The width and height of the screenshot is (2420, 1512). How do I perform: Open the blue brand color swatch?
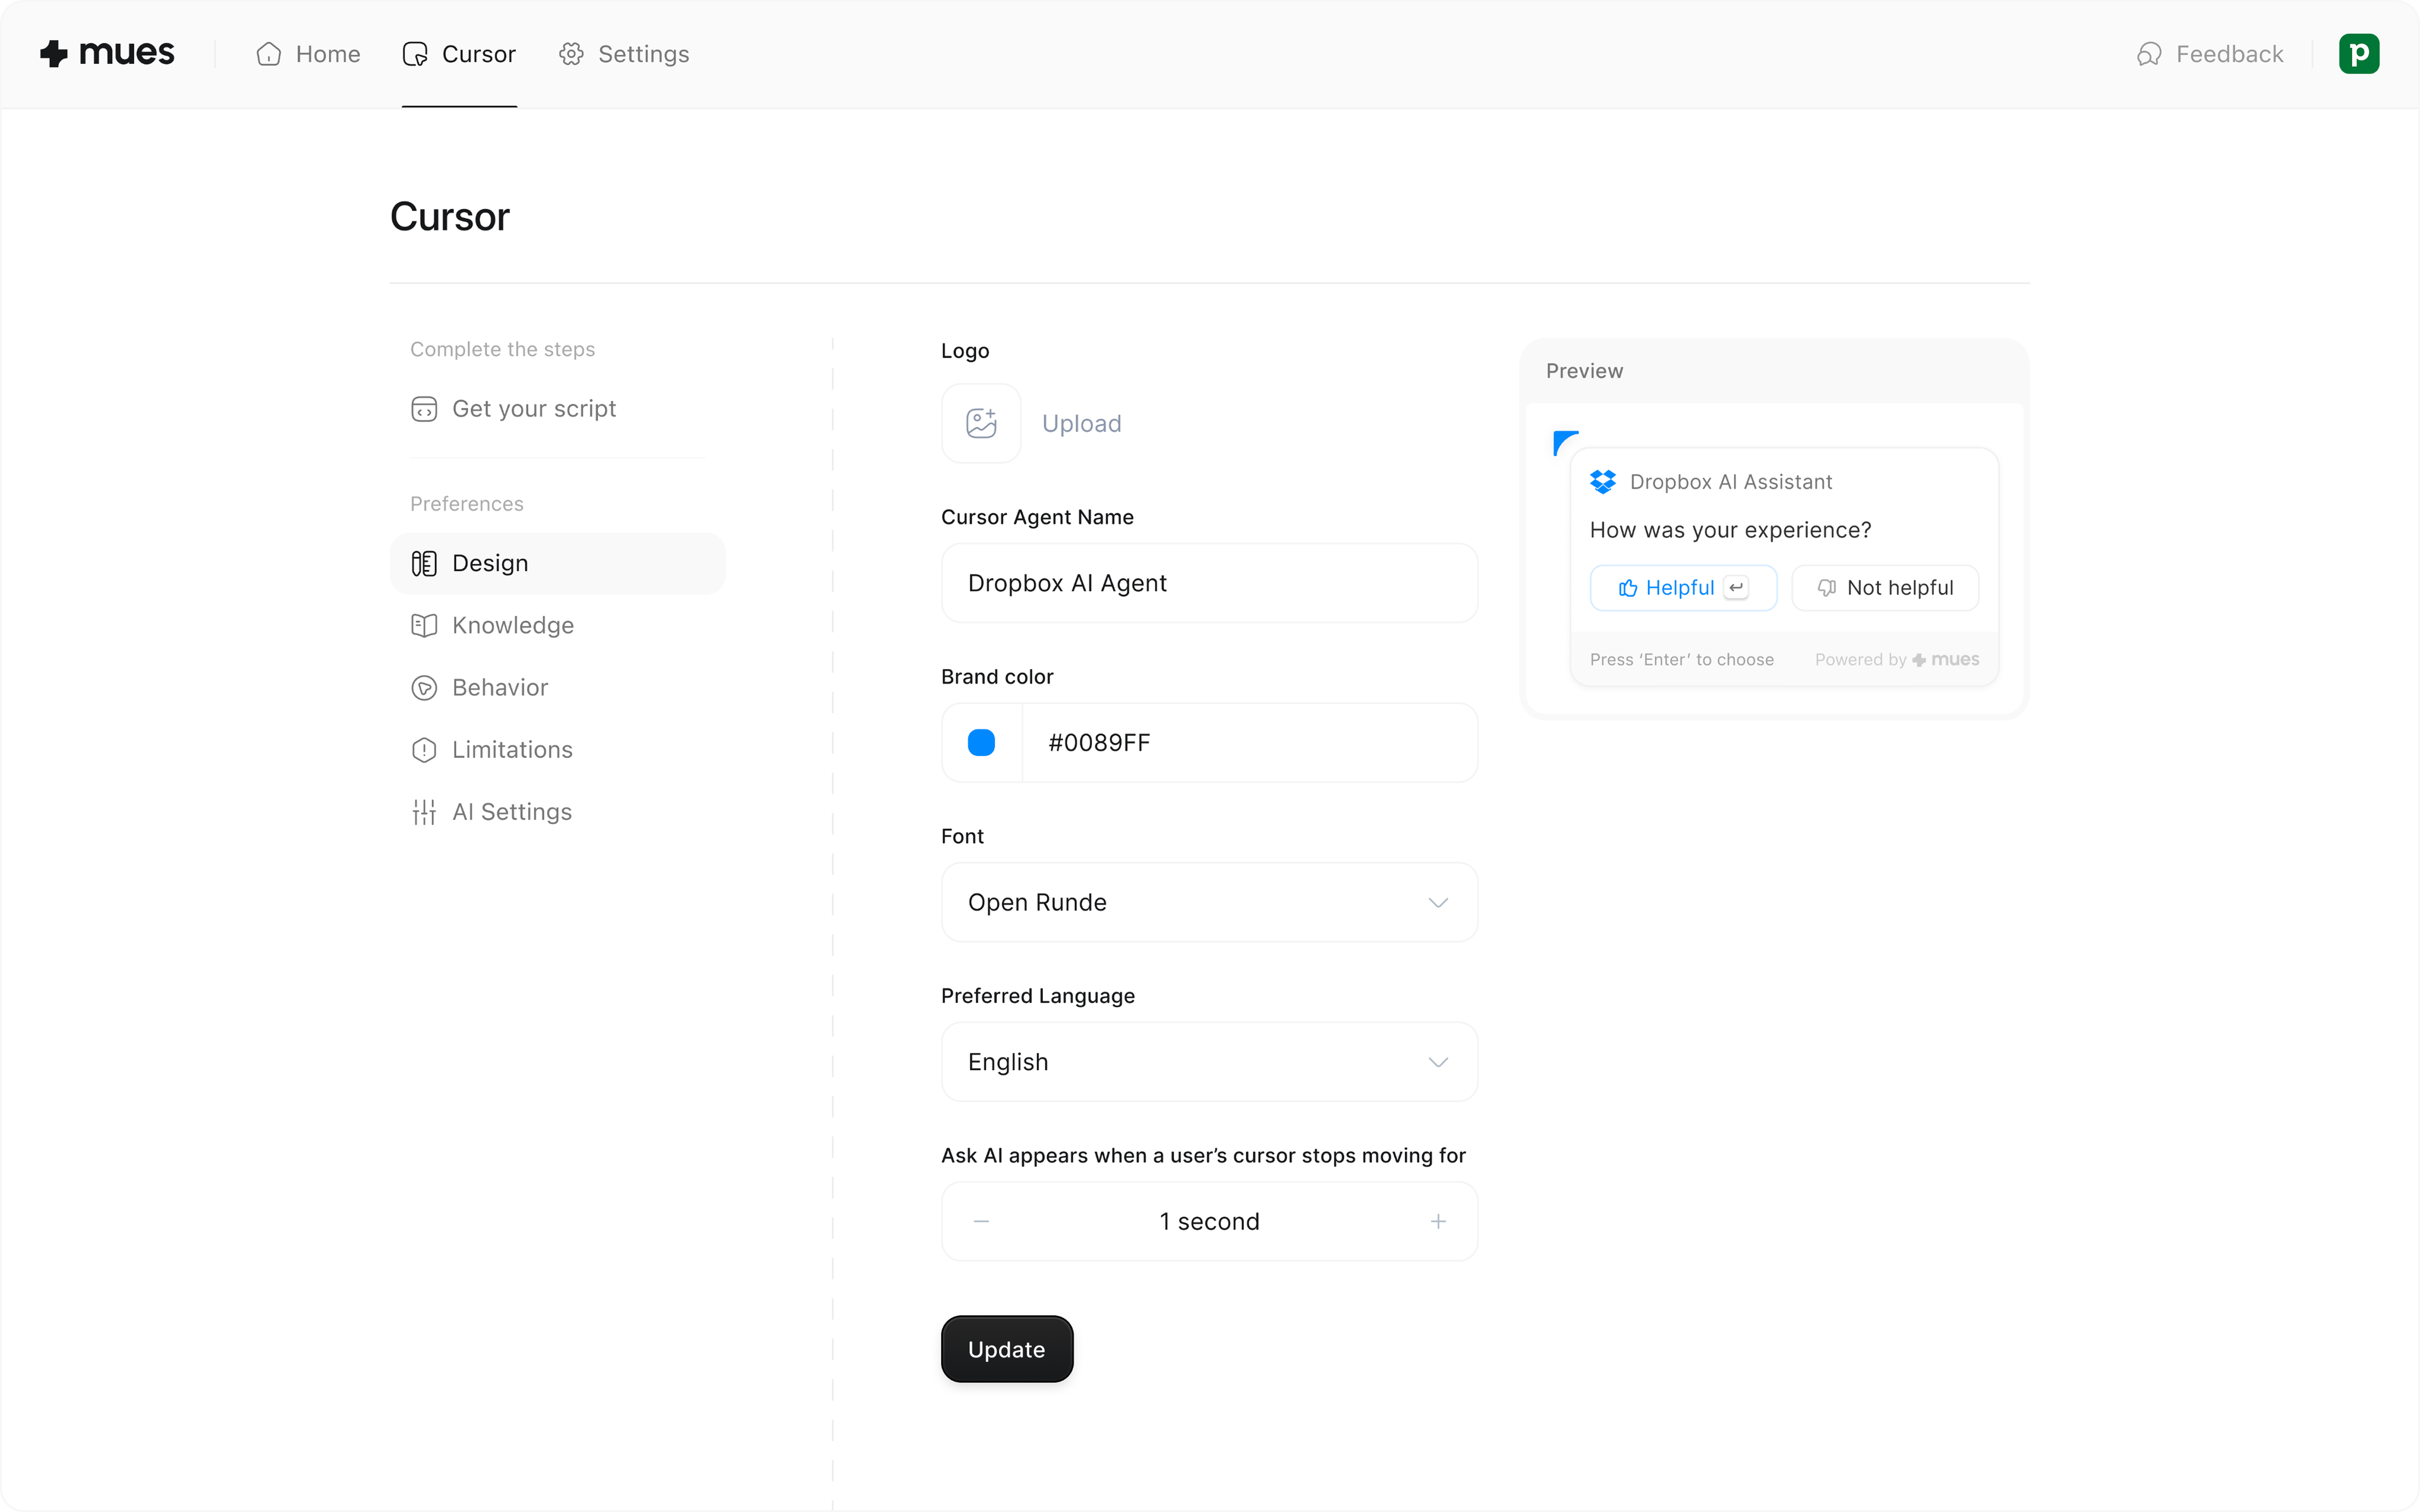click(x=981, y=743)
